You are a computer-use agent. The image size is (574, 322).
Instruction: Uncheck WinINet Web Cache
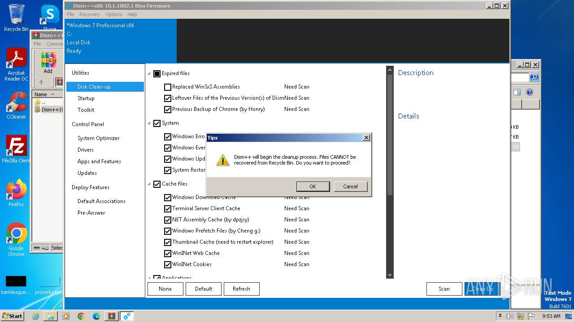pos(168,254)
